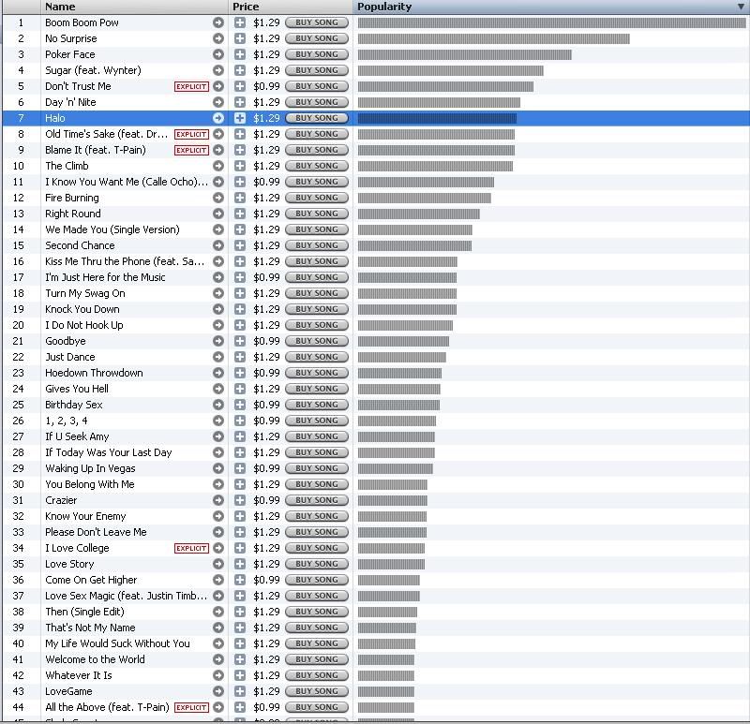The width and height of the screenshot is (750, 724).
Task: Click the popularity bar for Sugar (feat. Wynter)
Action: tap(450, 70)
